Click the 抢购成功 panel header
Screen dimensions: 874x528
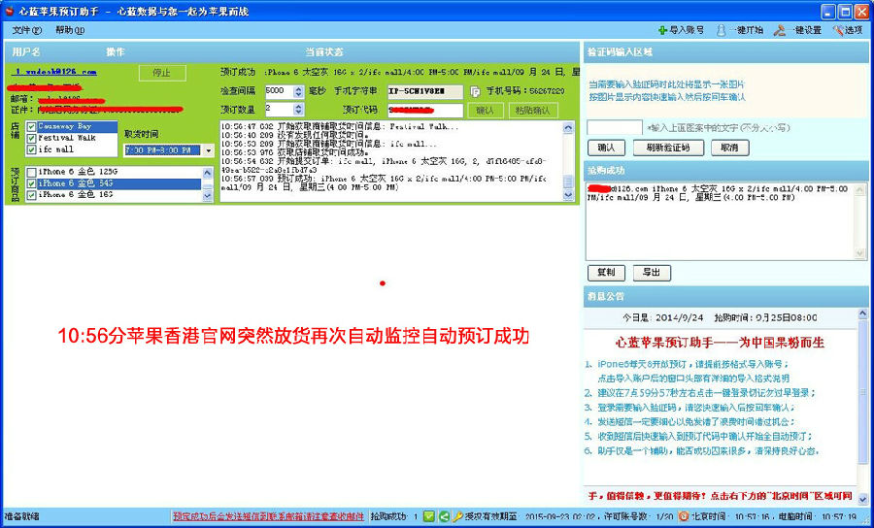[726, 171]
